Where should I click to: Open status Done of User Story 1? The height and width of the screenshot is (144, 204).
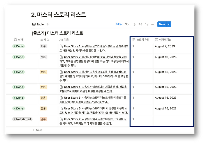click(18, 46)
